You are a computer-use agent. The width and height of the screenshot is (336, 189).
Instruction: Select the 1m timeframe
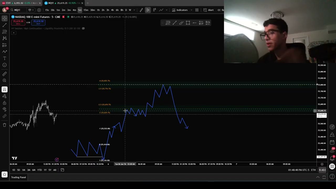[x=58, y=10]
